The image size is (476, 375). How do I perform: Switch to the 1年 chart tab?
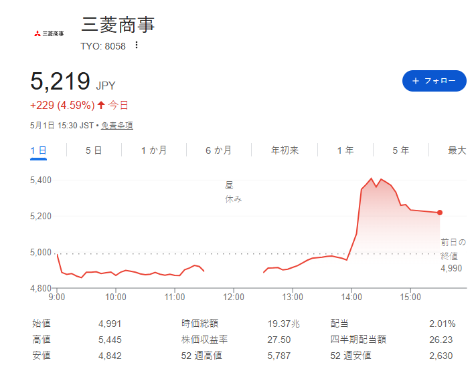point(345,150)
